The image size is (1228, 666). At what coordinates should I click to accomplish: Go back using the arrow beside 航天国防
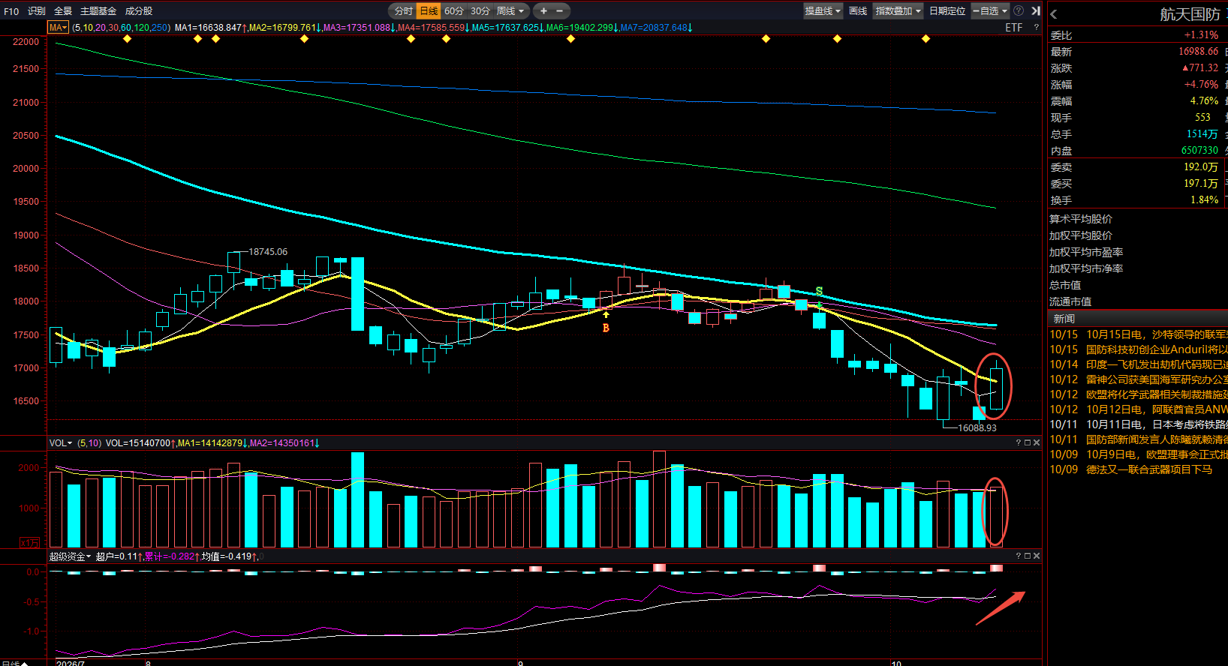[1054, 14]
